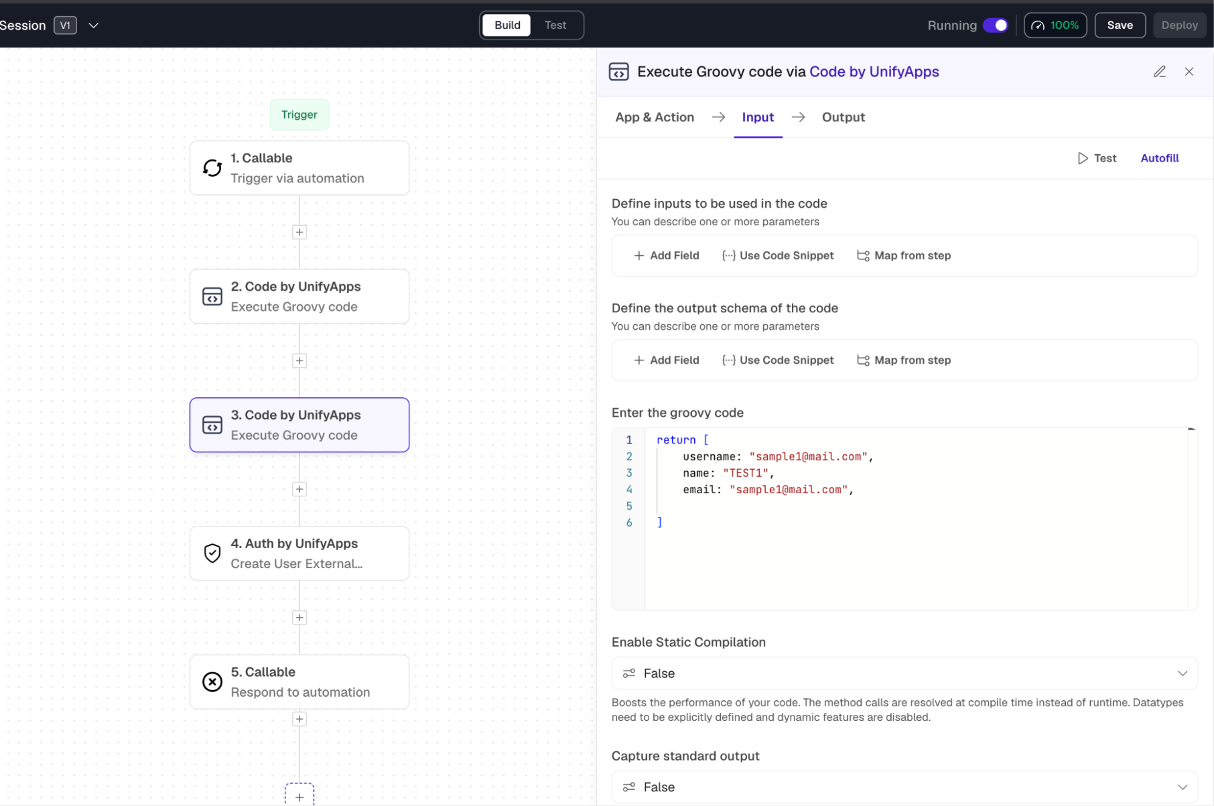Switch to the Output tab
Screen dimensions: 1214x806
point(843,117)
